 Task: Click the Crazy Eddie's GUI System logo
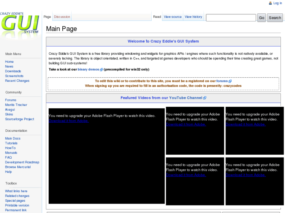pos(20,23)
